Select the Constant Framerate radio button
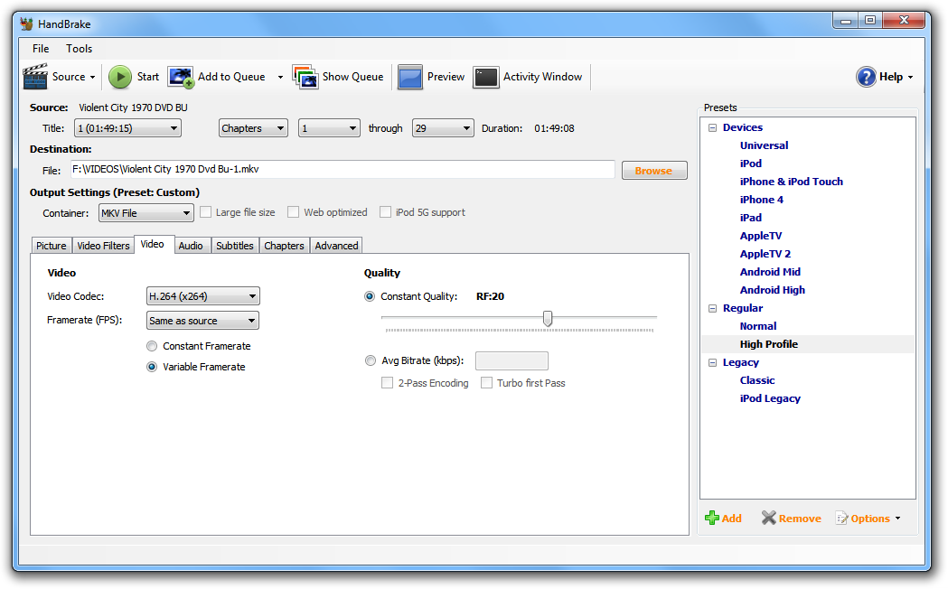 (x=152, y=346)
